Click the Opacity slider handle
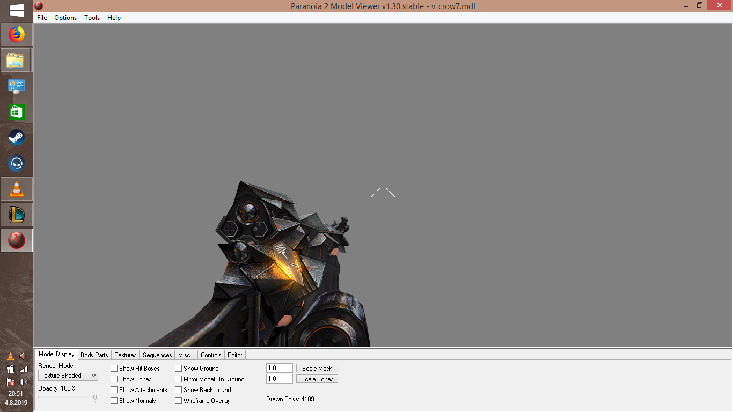This screenshot has height=412, width=733. [x=95, y=398]
